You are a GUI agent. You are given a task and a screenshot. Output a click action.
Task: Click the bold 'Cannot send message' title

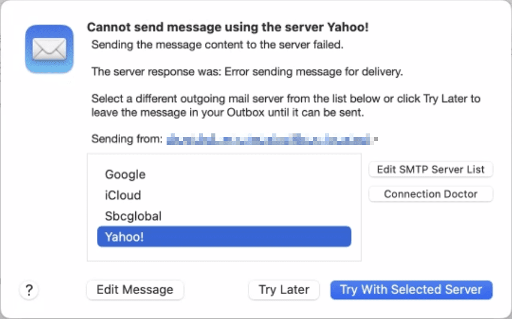click(228, 27)
